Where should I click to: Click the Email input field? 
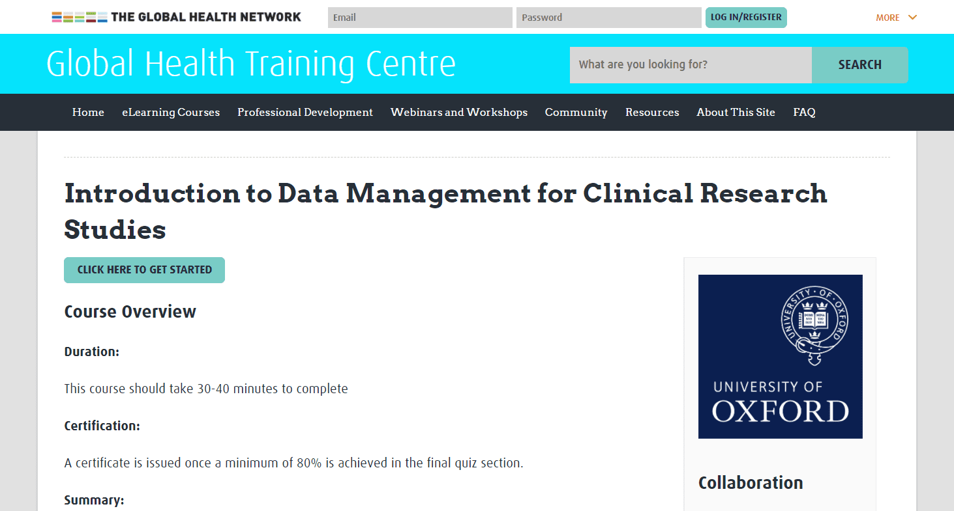[419, 17]
